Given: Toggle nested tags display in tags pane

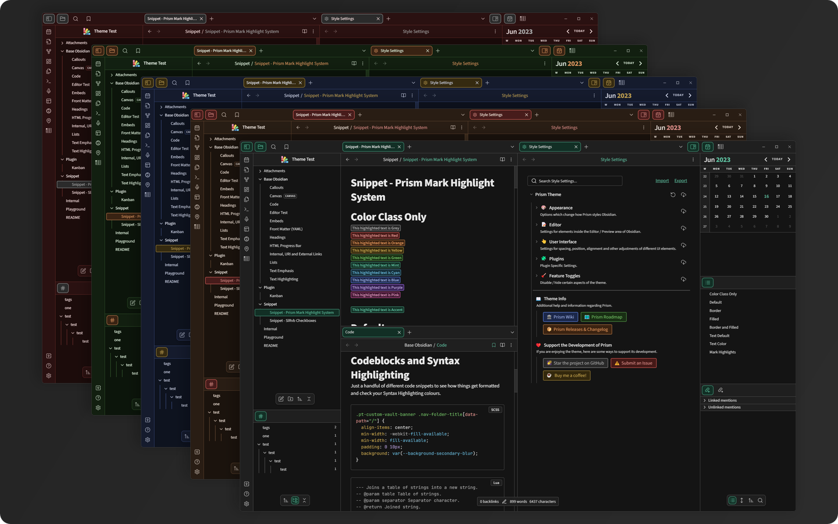Looking at the screenshot, I should [295, 500].
